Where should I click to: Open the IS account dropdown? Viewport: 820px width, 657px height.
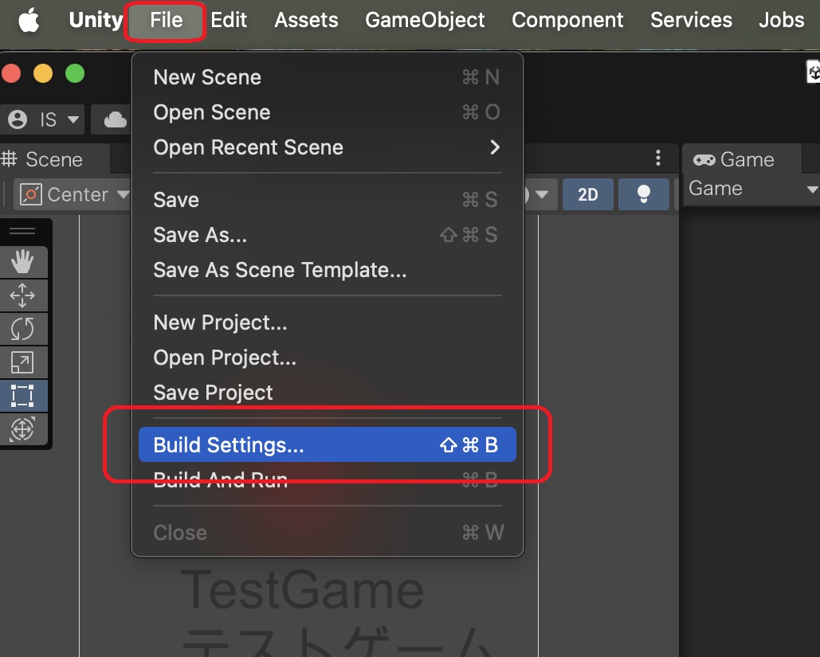(x=43, y=119)
